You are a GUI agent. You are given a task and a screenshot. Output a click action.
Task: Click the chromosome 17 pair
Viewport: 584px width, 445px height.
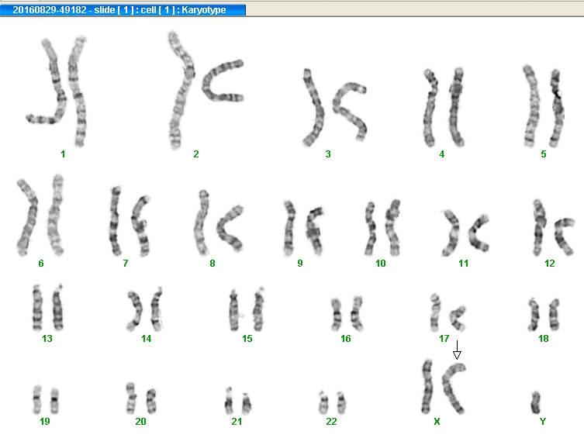(x=448, y=312)
